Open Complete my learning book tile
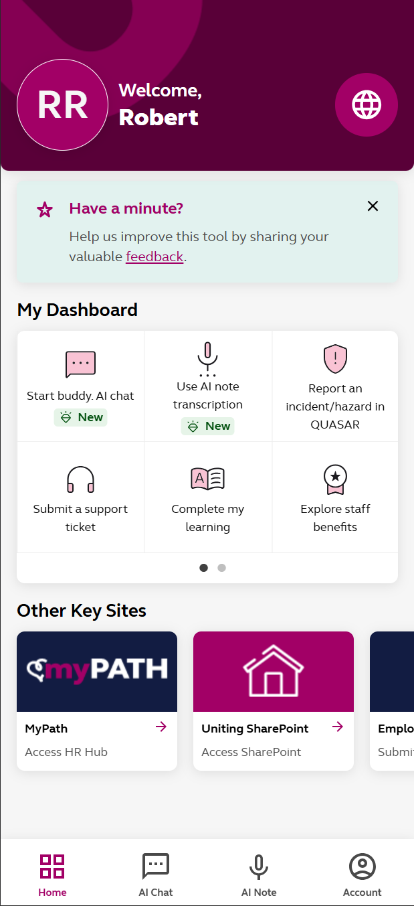The height and width of the screenshot is (906, 414). coord(207,498)
